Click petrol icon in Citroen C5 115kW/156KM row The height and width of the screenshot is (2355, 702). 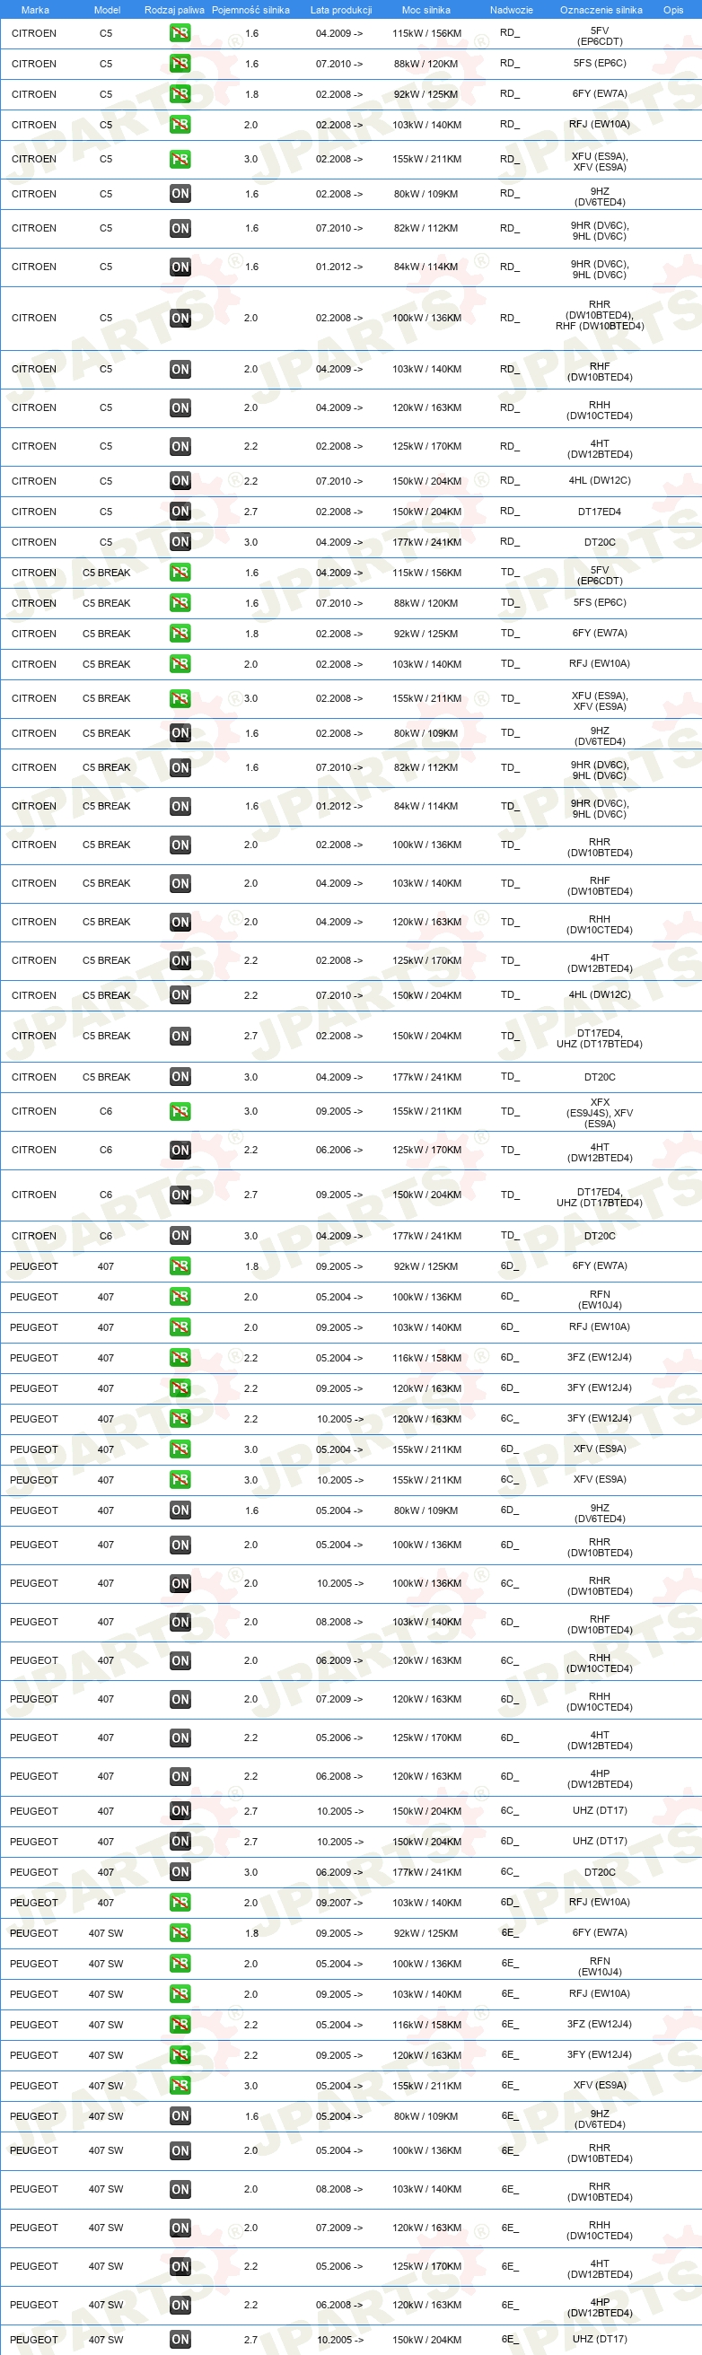pyautogui.click(x=180, y=33)
